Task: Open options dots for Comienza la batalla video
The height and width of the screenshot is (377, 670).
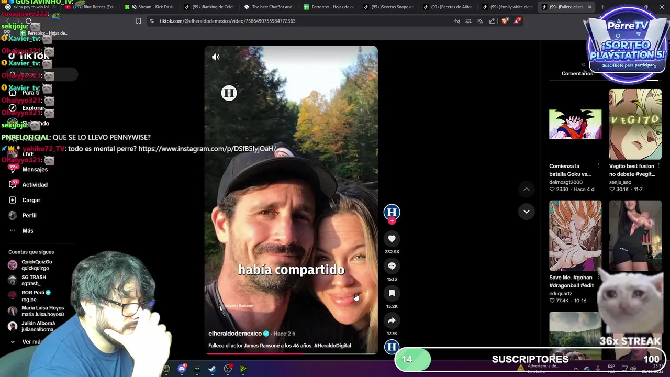Action: pyautogui.click(x=599, y=166)
